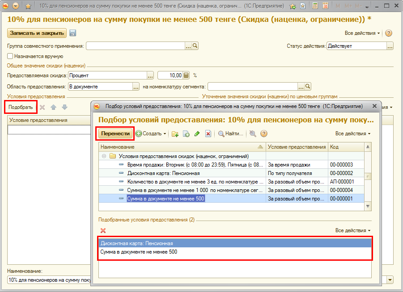The height and width of the screenshot is (292, 403).
Task: Enable the 'Назначается вручную' checkbox
Action: [10, 56]
